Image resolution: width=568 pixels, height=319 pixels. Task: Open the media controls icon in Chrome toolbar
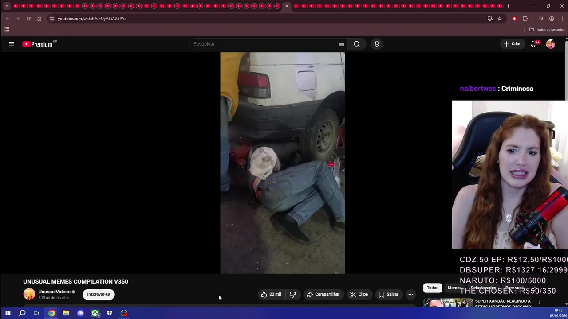(541, 19)
